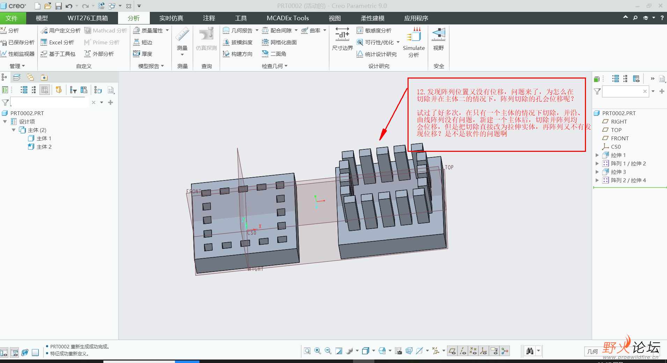
Task: Collapse the 主体 (2) folder node
Action: (14, 130)
